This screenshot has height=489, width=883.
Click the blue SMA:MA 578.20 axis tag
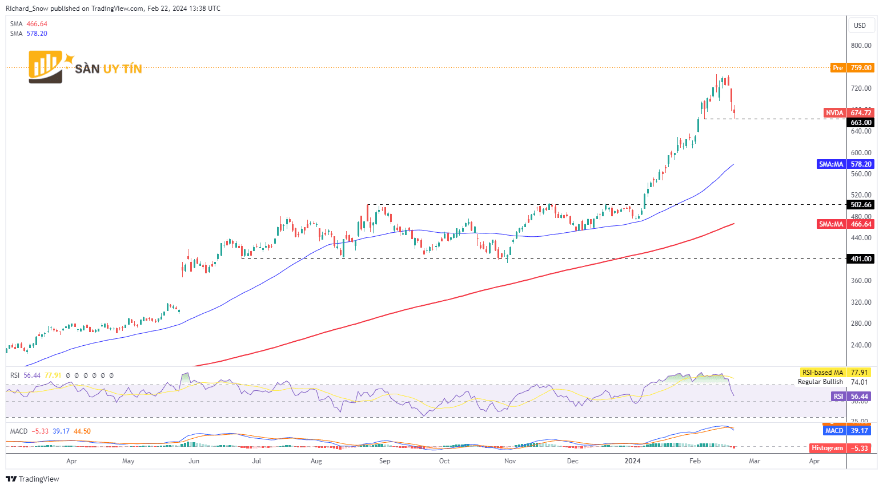845,164
